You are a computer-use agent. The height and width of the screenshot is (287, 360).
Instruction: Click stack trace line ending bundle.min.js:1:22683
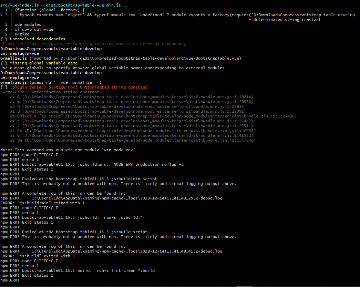(x=127, y=106)
